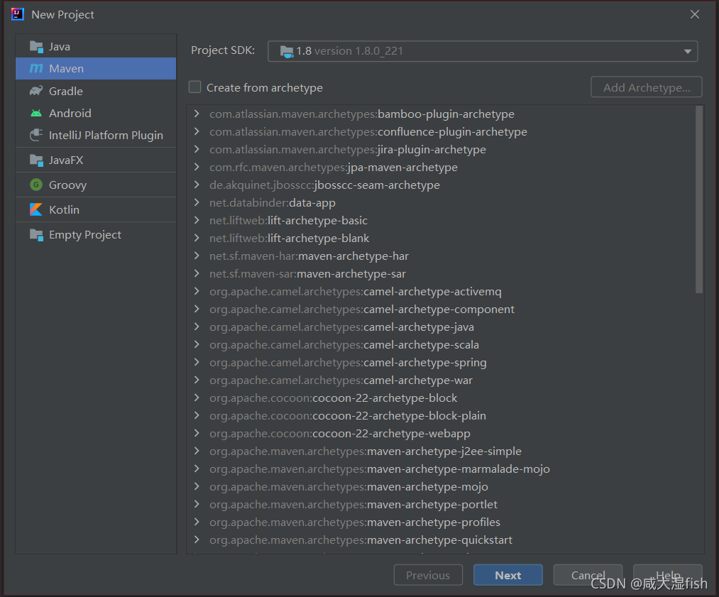Select Android project type
This screenshot has height=597, width=719.
pos(96,113)
